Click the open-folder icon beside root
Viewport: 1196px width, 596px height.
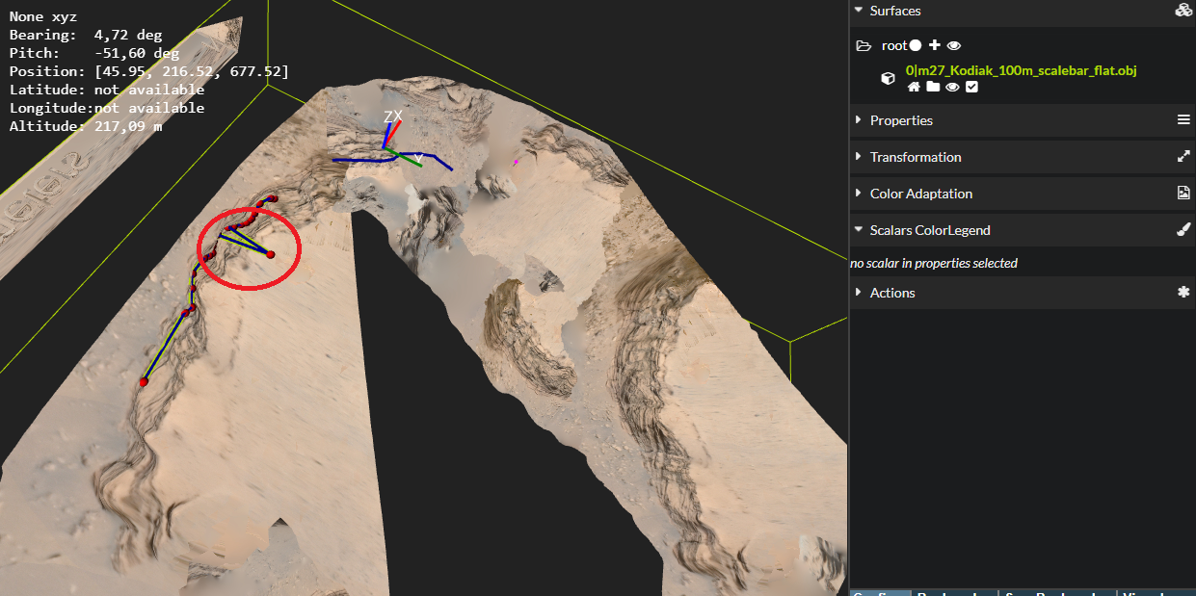coord(864,45)
